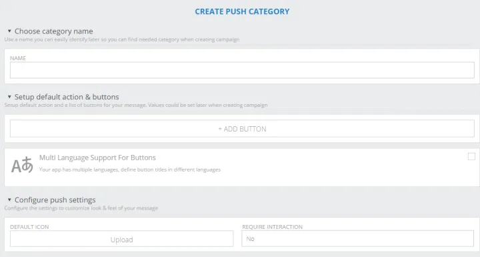Screen dimensions: 480x257
Task: Collapse the Configure push settings arrow
Action: point(9,200)
